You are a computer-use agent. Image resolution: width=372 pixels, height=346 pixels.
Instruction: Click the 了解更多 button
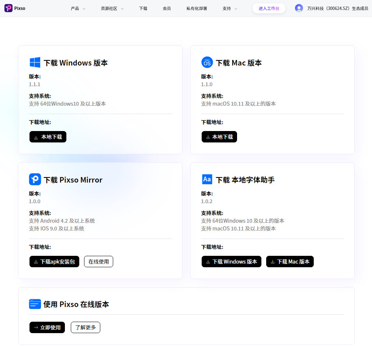(86, 327)
